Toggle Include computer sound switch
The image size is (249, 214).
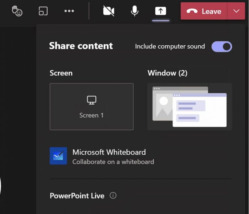pos(222,47)
